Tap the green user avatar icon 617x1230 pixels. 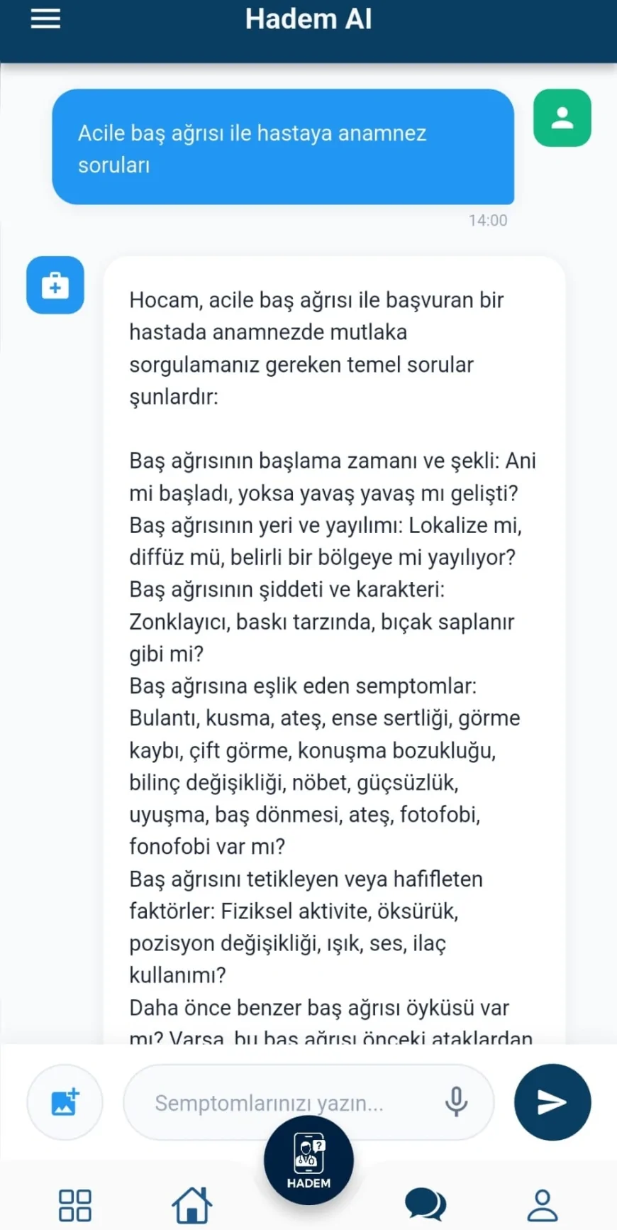pyautogui.click(x=562, y=118)
